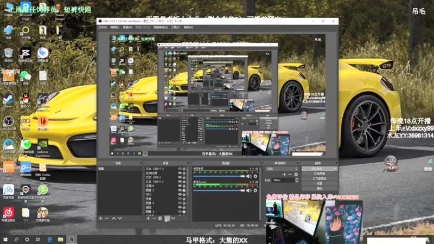Add a new scene with the plus icon

click(x=101, y=219)
